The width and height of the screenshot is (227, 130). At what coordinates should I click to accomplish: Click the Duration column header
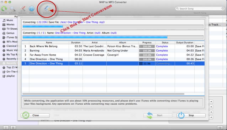76,42
